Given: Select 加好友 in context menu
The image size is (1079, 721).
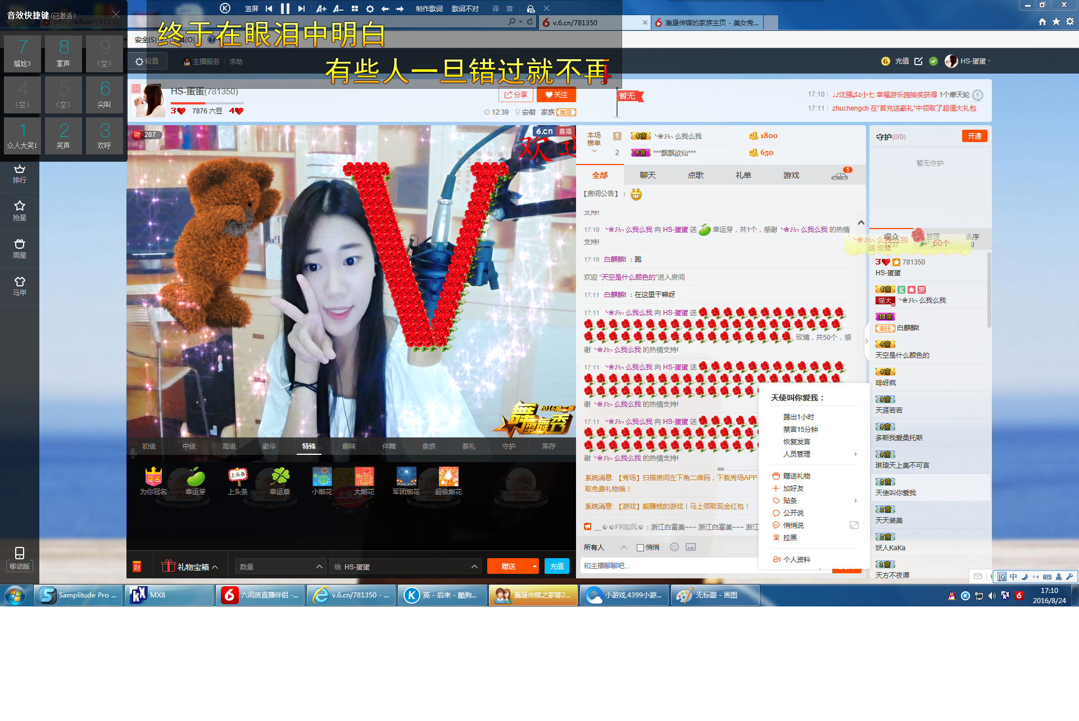Looking at the screenshot, I should [793, 488].
